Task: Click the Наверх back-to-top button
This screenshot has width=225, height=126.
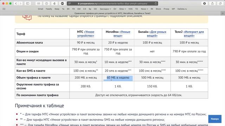Action: click(215, 119)
